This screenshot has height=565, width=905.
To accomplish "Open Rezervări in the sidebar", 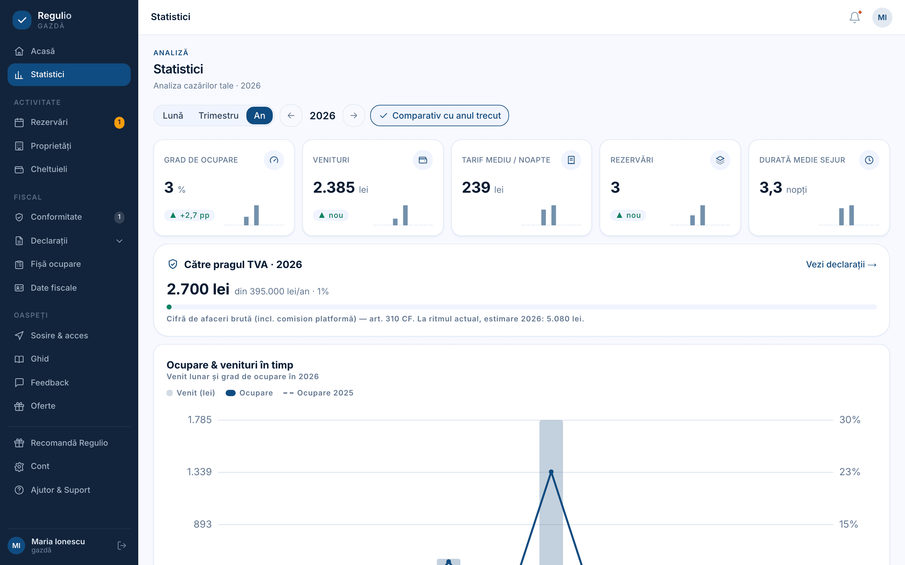I will coord(69,122).
